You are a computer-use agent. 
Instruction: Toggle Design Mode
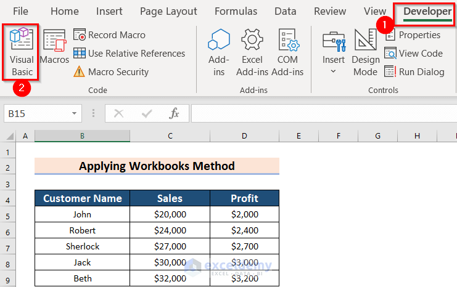[366, 52]
